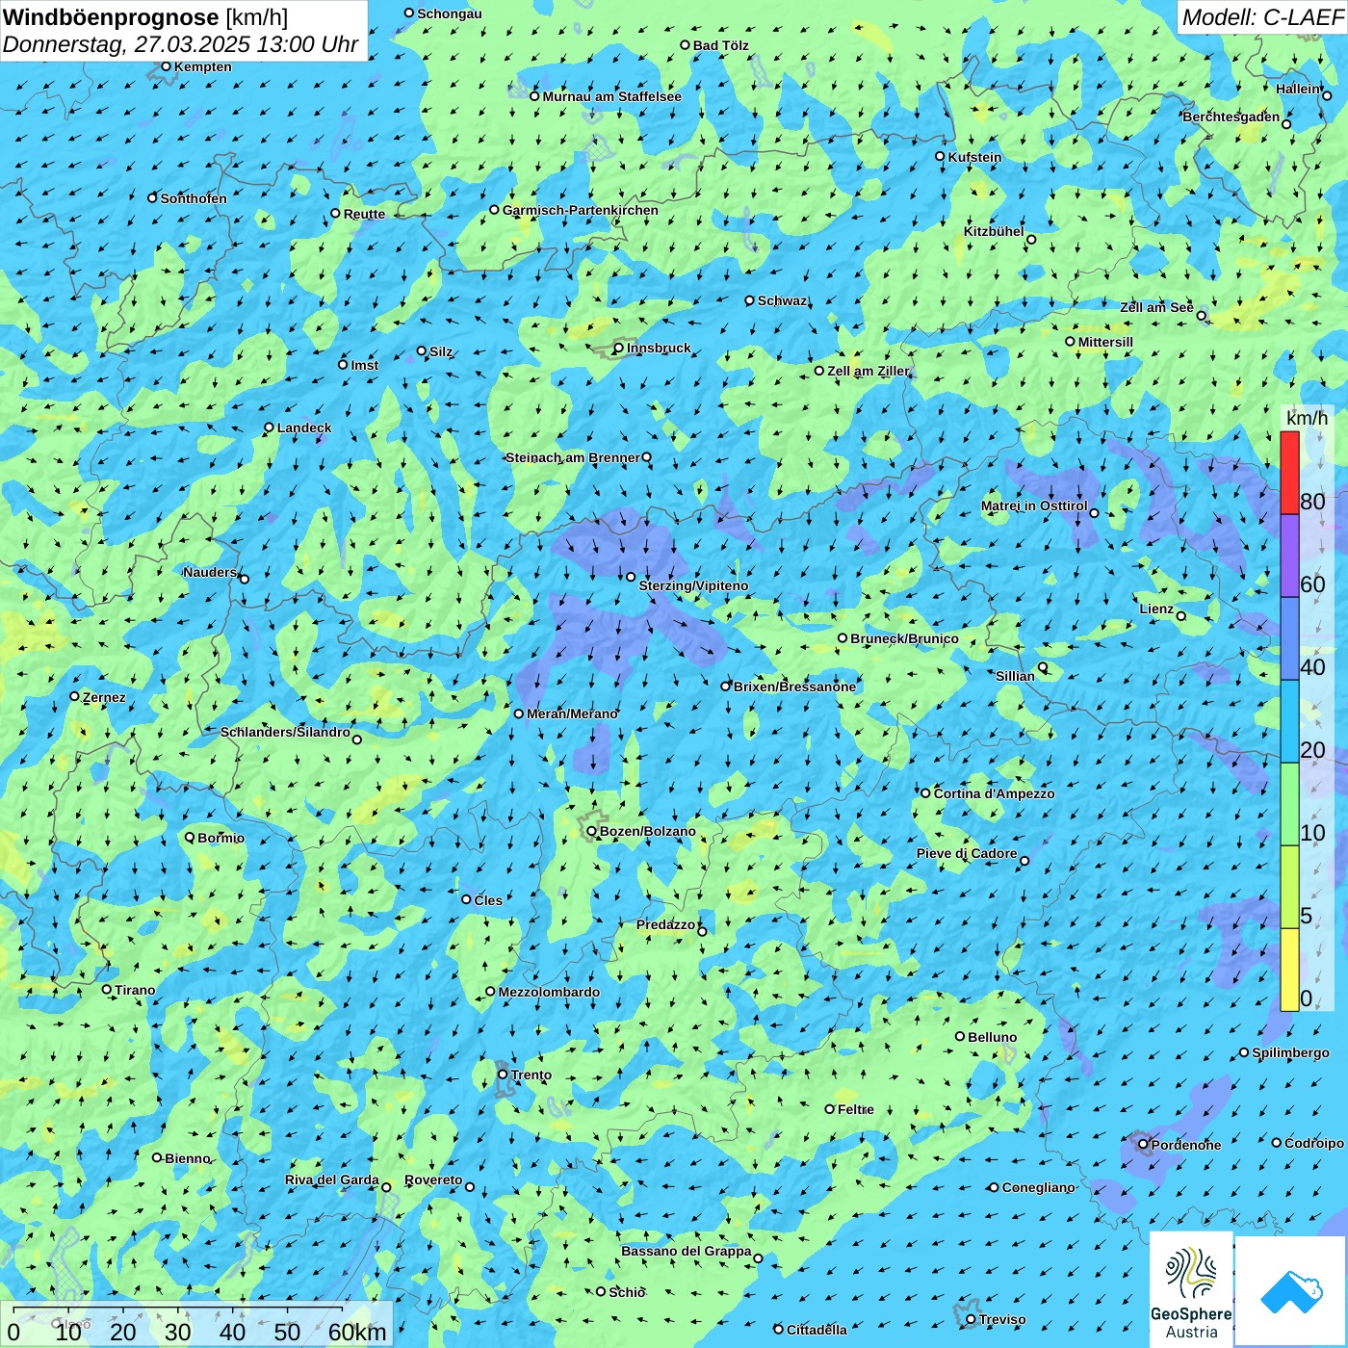Click the 'Lienz' label
The width and height of the screenshot is (1348, 1348).
click(x=1156, y=609)
